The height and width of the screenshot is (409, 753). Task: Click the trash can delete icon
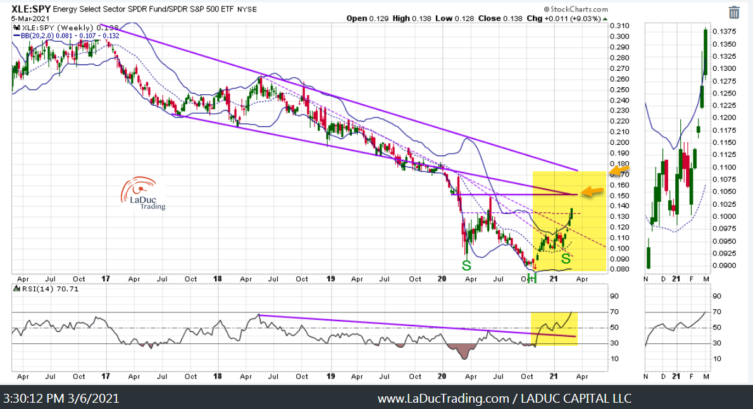point(734,13)
